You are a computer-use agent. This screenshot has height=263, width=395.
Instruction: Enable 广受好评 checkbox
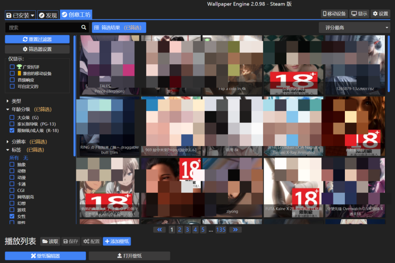click(12, 67)
